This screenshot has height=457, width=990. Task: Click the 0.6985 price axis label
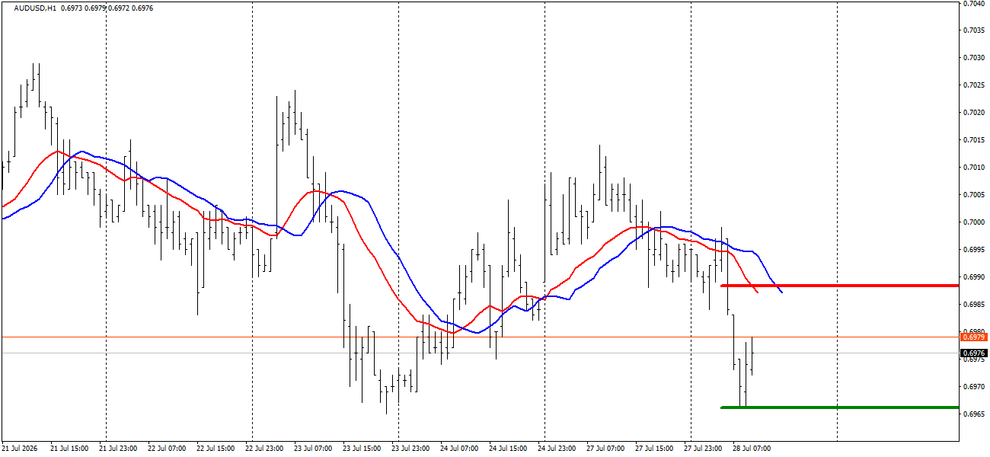click(976, 305)
